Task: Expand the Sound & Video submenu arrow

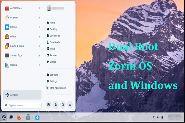Action: point(39,46)
